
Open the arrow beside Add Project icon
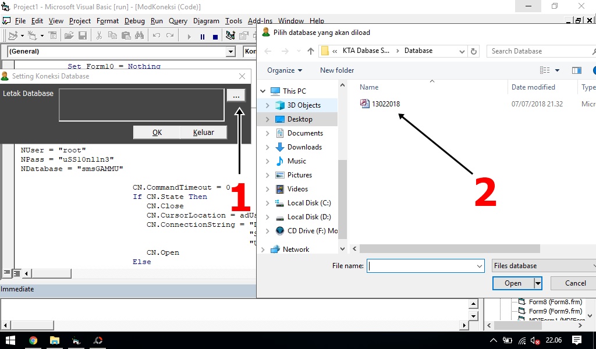[22, 35]
